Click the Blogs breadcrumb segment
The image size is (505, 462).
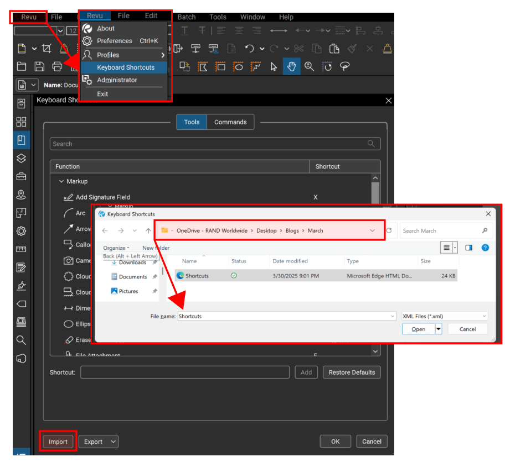tap(292, 230)
